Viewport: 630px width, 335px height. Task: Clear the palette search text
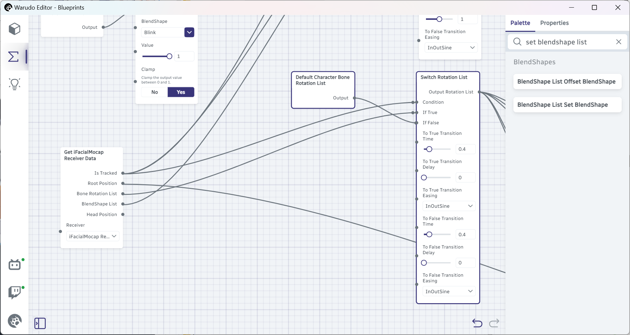click(x=619, y=42)
